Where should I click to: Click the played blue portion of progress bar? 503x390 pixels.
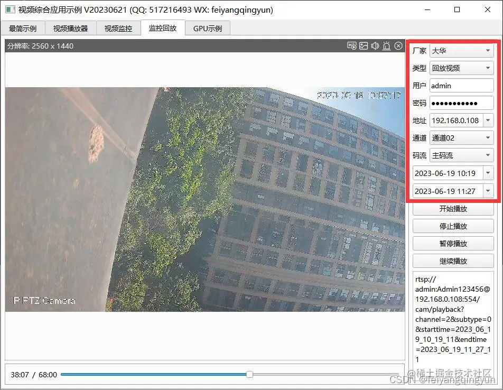coord(153,374)
